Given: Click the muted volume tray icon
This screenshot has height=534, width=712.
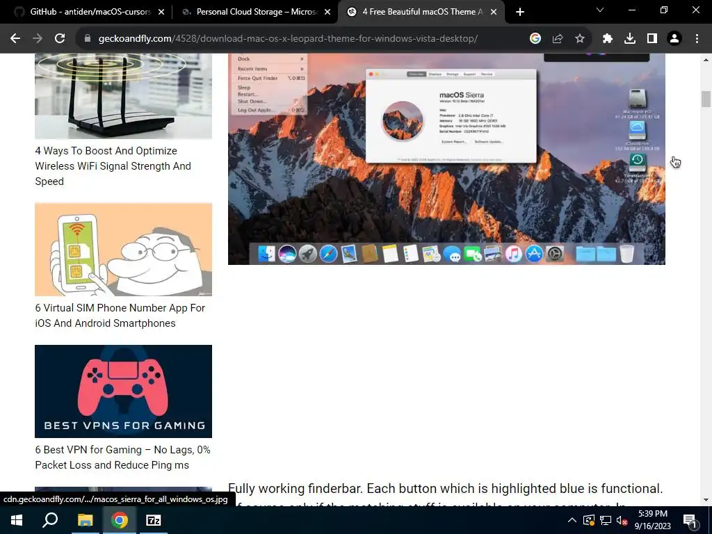Looking at the screenshot, I should click(x=622, y=520).
